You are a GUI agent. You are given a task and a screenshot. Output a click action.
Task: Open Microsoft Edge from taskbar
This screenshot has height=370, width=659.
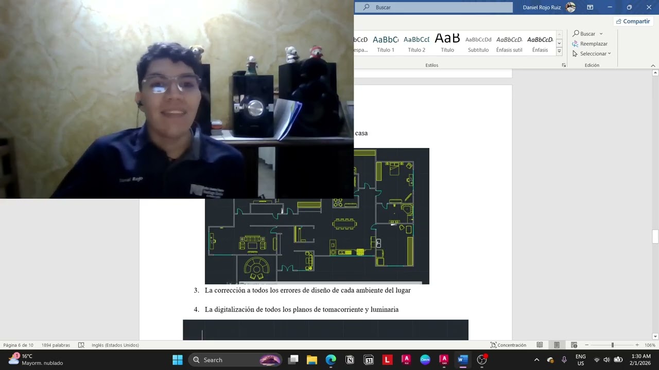(331, 360)
